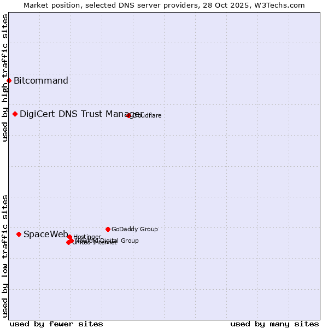Click the GoDaddy Group label

[134, 229]
